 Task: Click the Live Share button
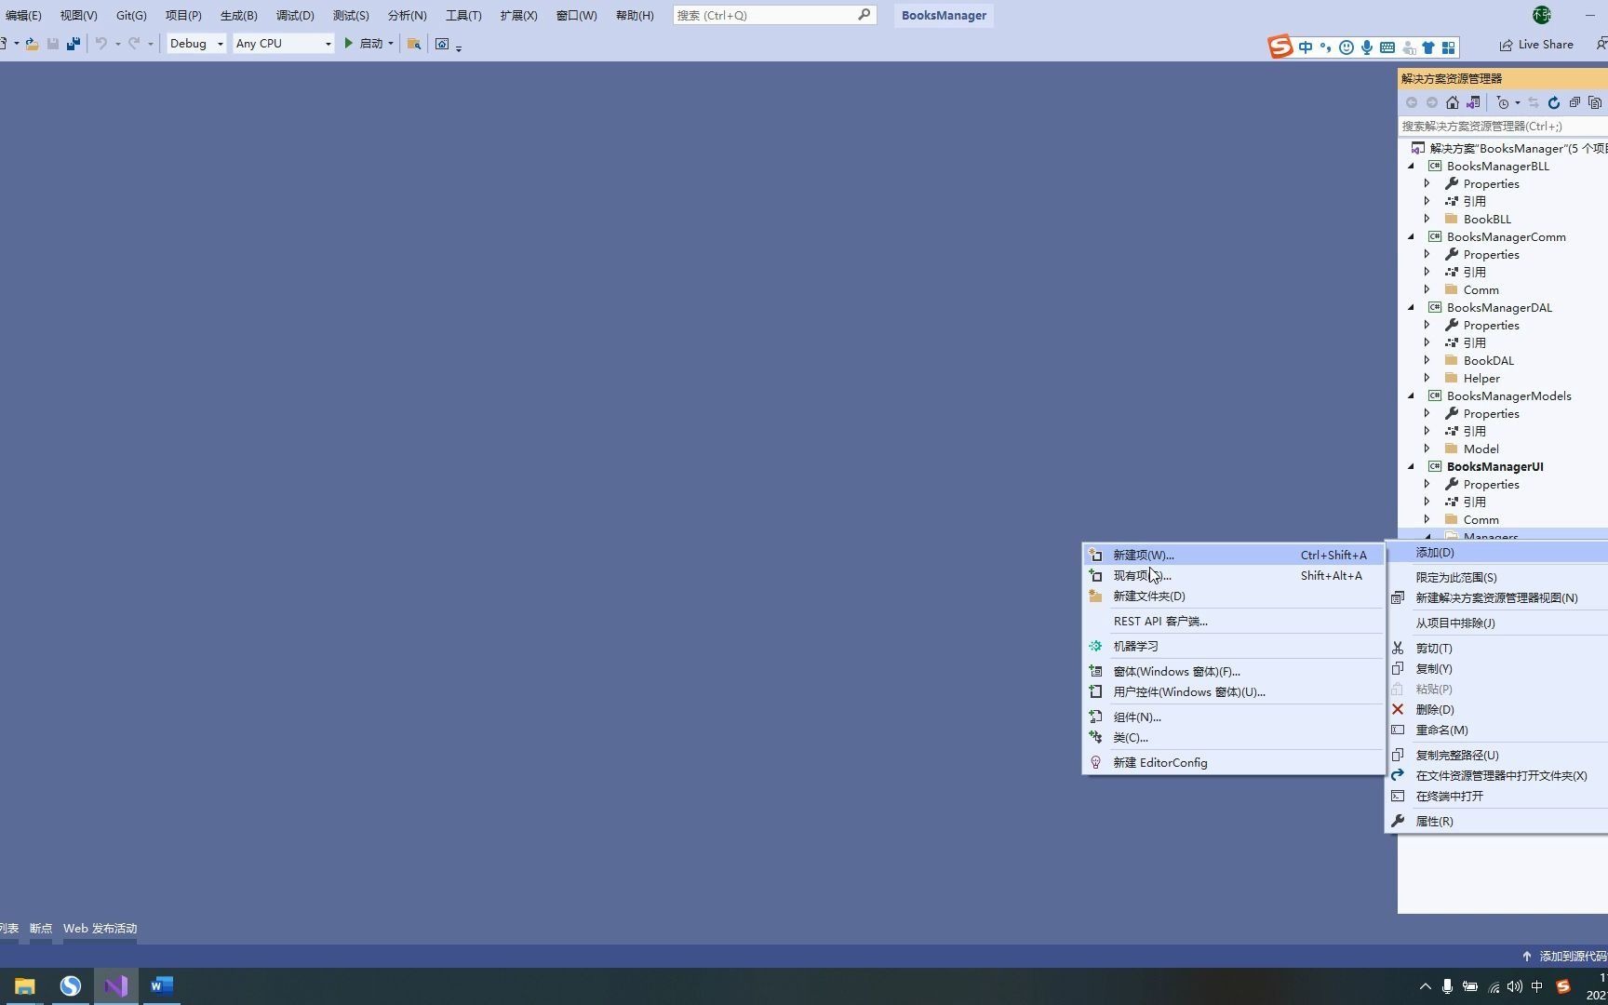click(x=1536, y=45)
